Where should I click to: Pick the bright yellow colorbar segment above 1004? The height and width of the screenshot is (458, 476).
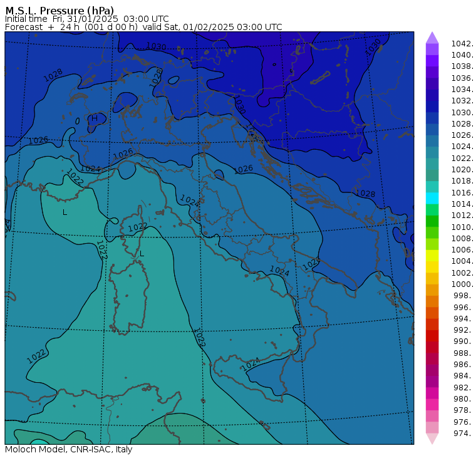pyautogui.click(x=432, y=256)
